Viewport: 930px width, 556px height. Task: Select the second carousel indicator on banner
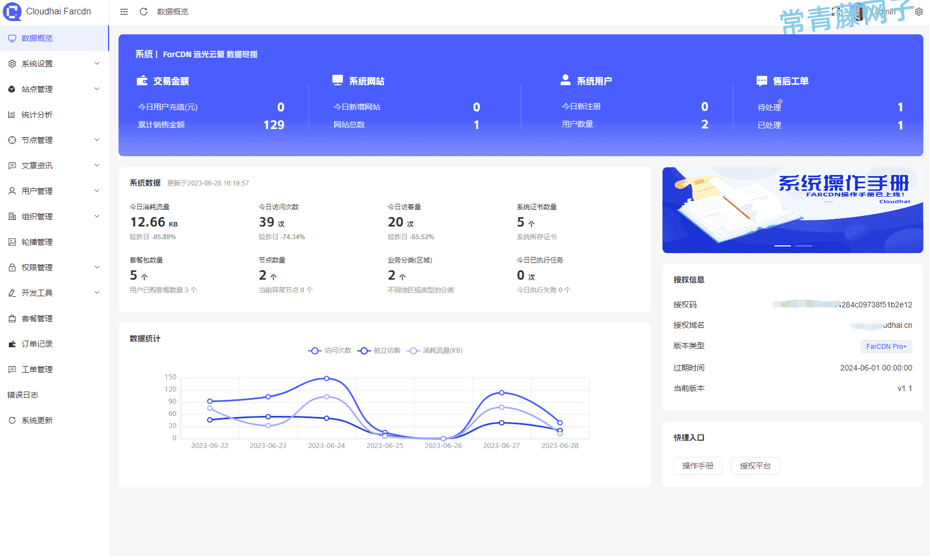pos(804,245)
